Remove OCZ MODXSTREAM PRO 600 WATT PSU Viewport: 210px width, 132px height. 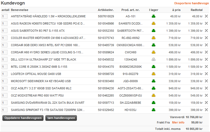(x=206, y=95)
